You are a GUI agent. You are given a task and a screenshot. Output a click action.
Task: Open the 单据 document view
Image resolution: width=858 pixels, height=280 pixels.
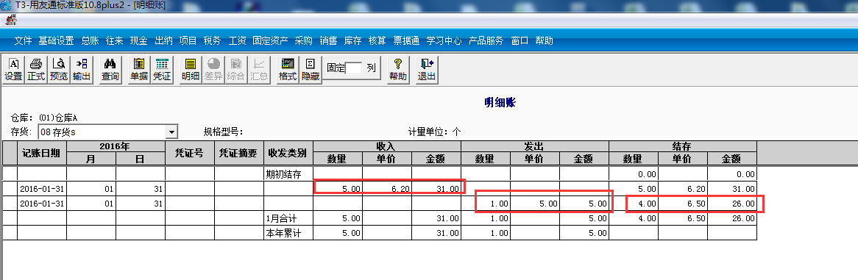point(138,70)
